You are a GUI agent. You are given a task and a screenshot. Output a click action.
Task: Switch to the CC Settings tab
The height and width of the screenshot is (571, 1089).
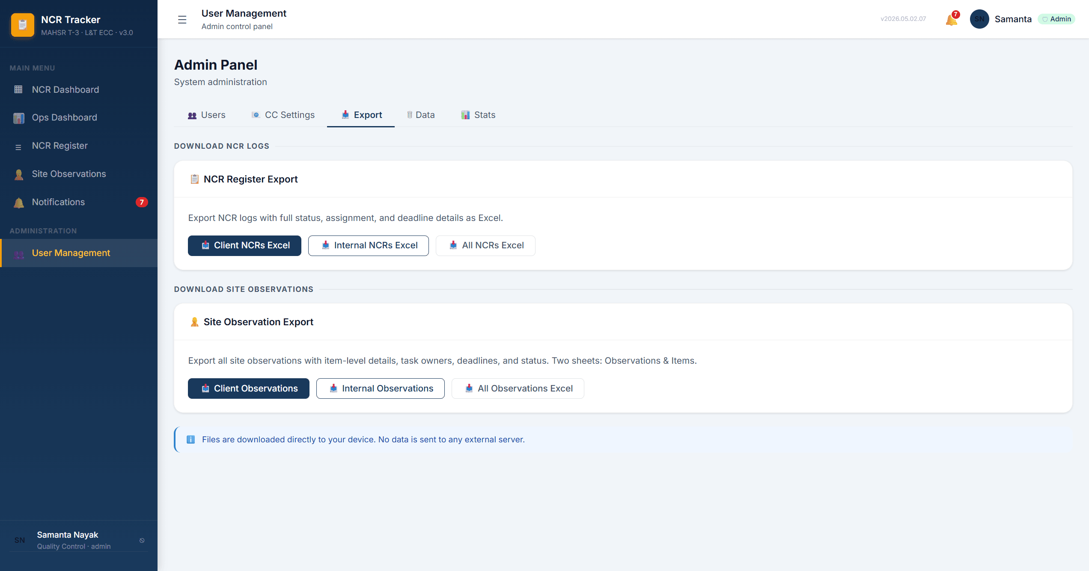[283, 115]
